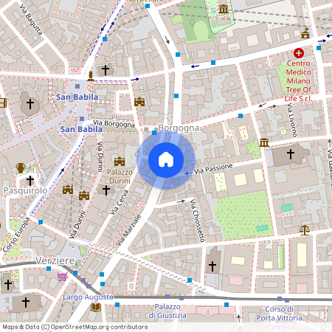The image size is (332, 332).
Task: Select the museum icon above the park
Action: (x=224, y=10)
